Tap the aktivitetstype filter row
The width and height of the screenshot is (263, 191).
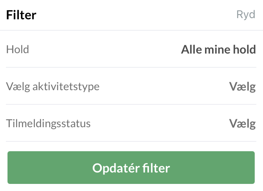(x=131, y=86)
